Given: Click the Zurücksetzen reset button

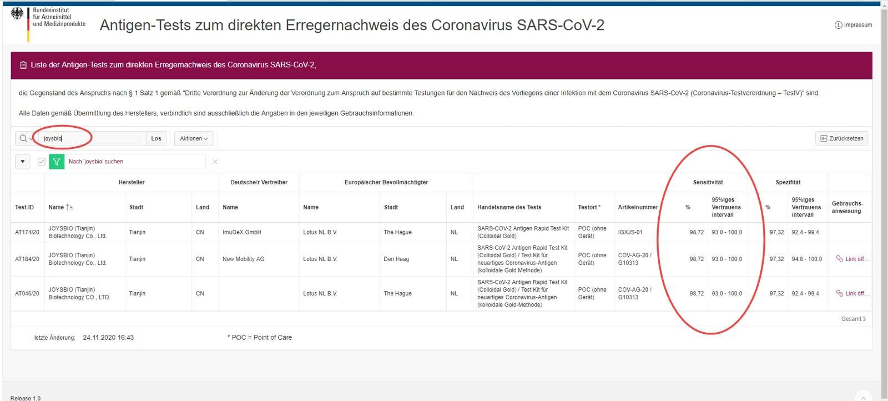Looking at the screenshot, I should pos(841,138).
